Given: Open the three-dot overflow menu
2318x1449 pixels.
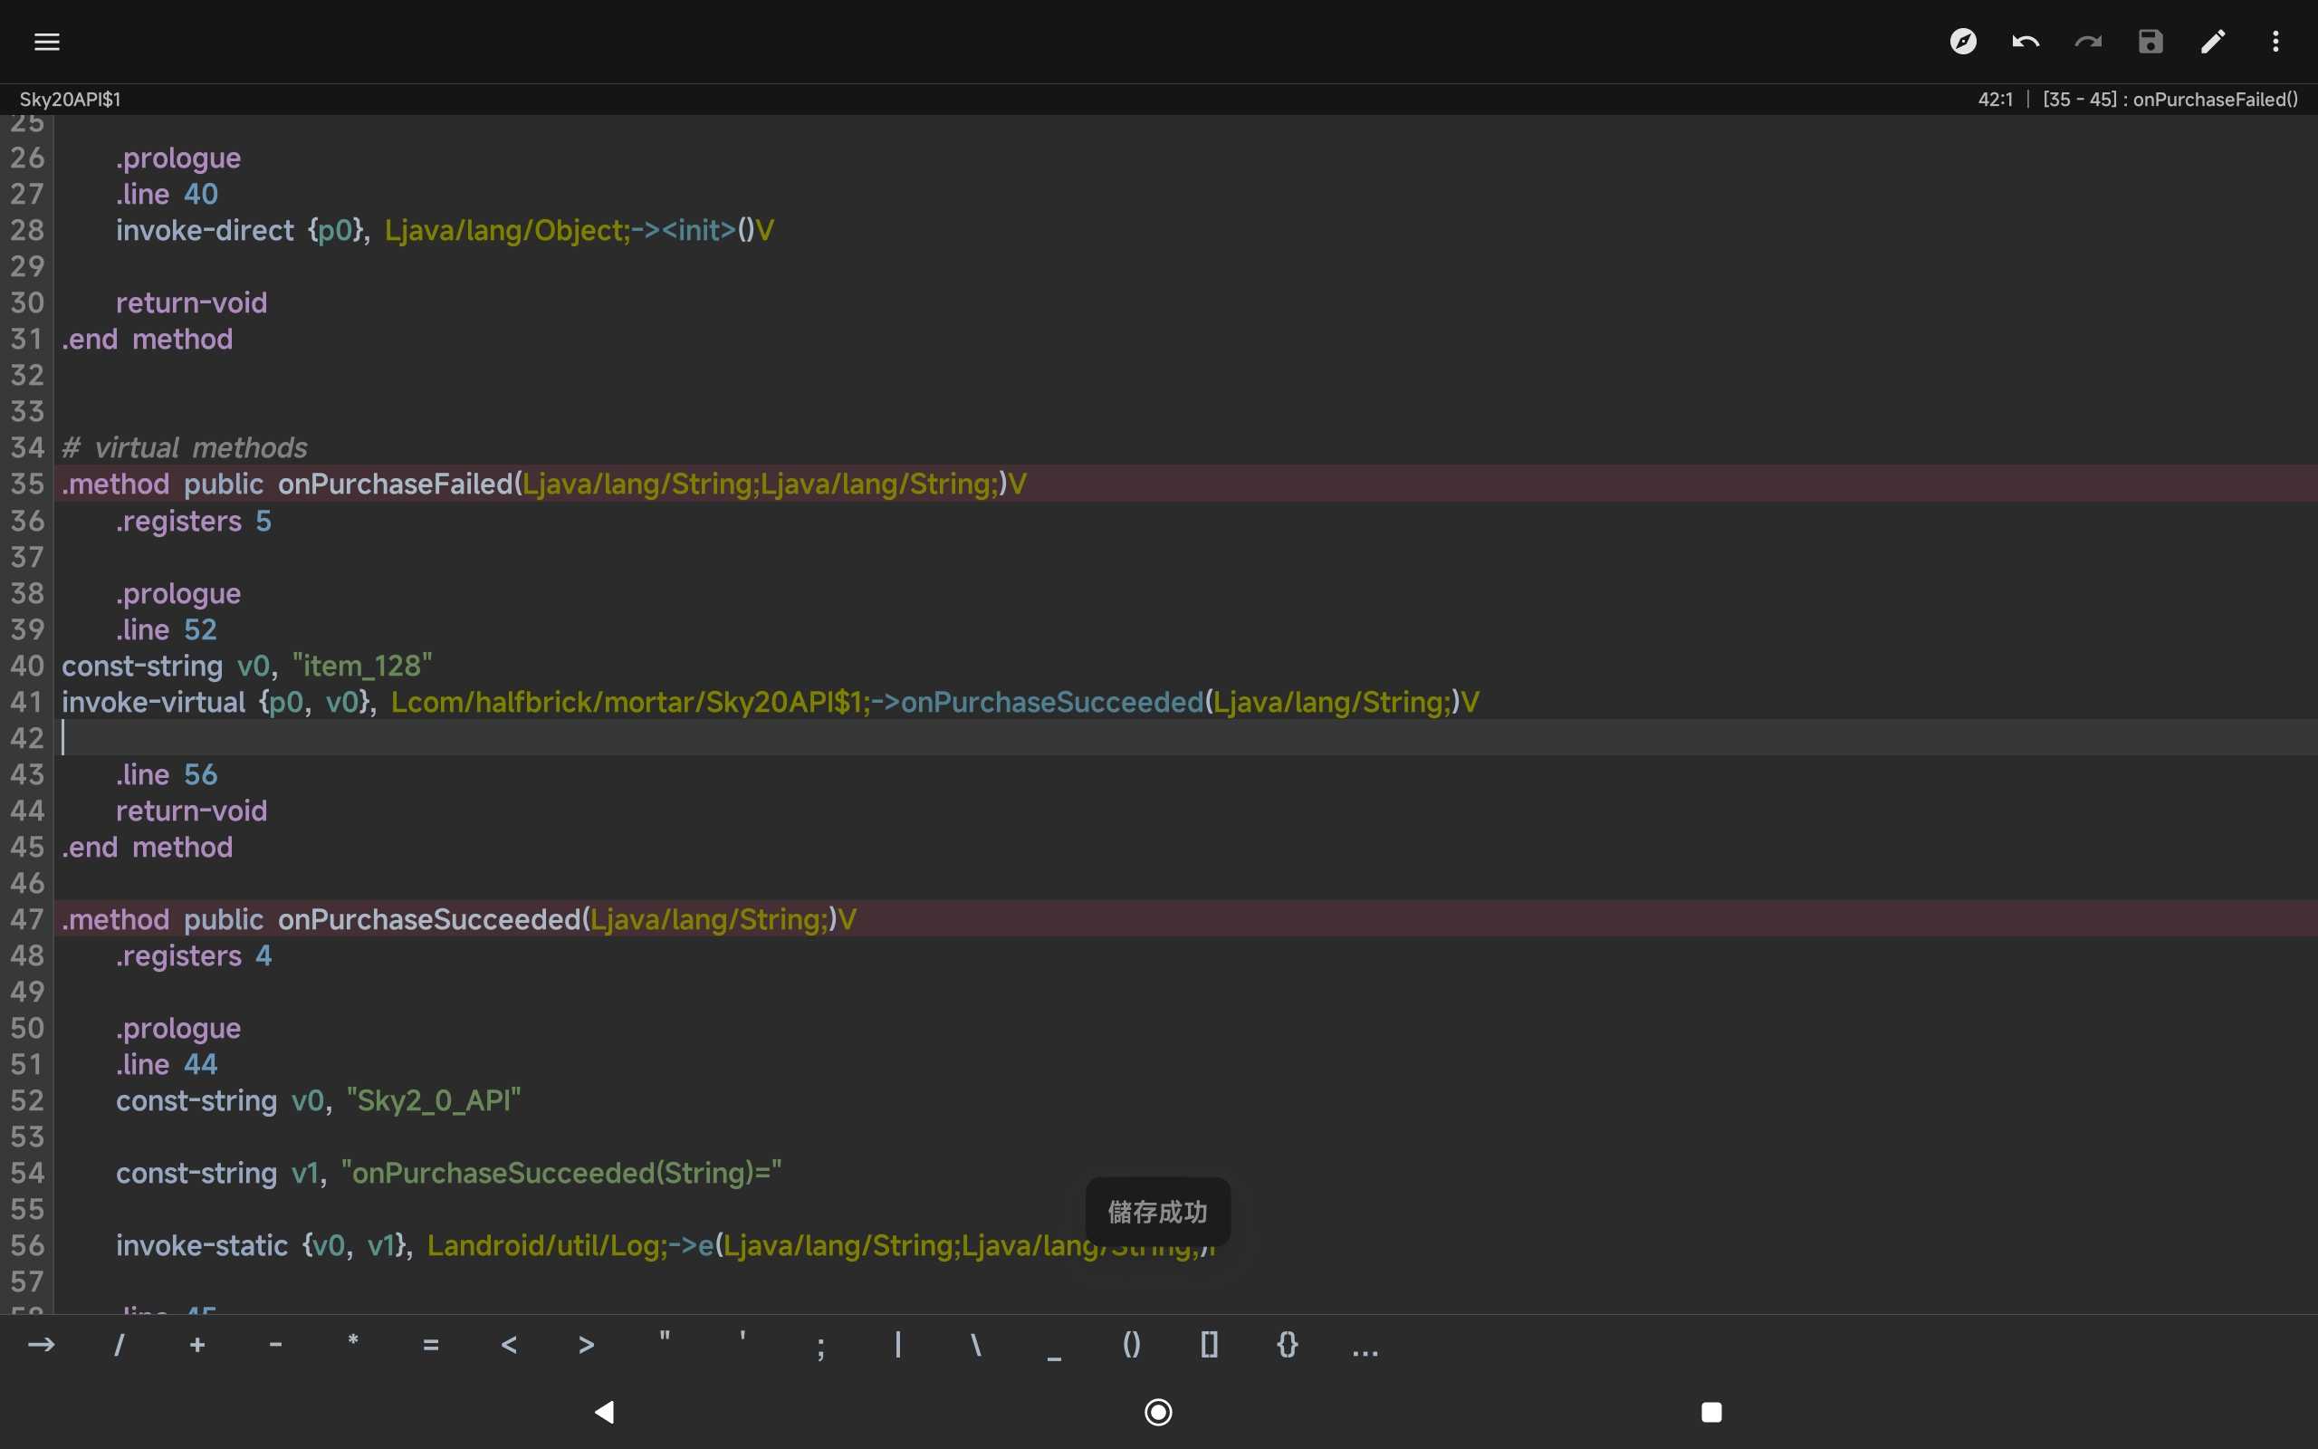Looking at the screenshot, I should tap(2275, 42).
